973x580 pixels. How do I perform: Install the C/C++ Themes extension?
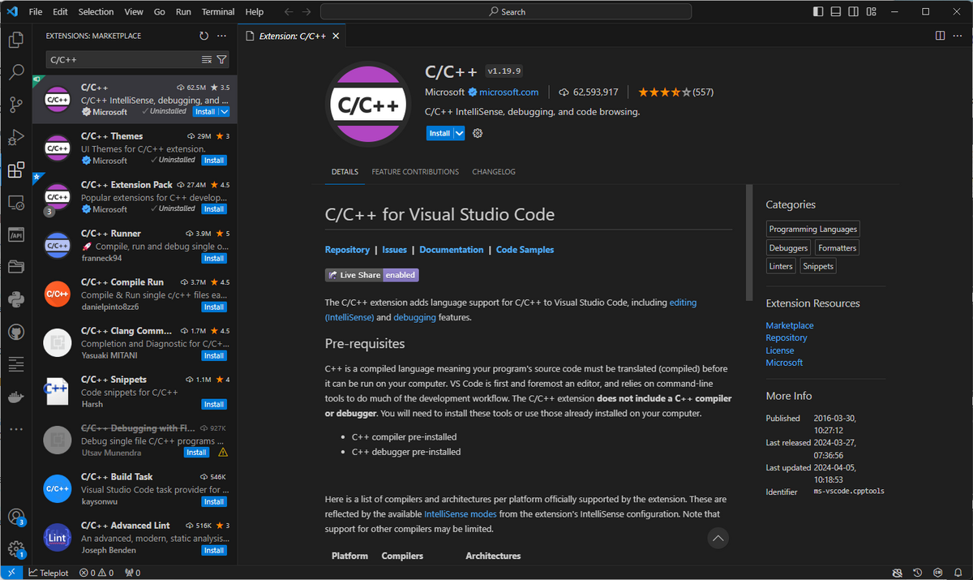tap(214, 161)
